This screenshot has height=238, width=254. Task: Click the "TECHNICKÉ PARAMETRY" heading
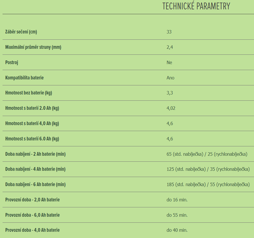click(x=196, y=6)
